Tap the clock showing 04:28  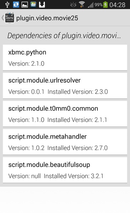coord(117,5)
